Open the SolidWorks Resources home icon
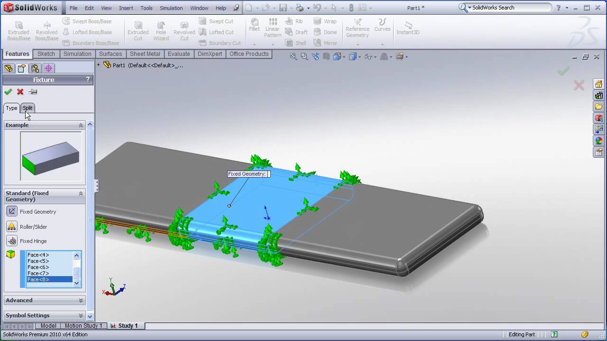607x341 pixels. pos(598,84)
